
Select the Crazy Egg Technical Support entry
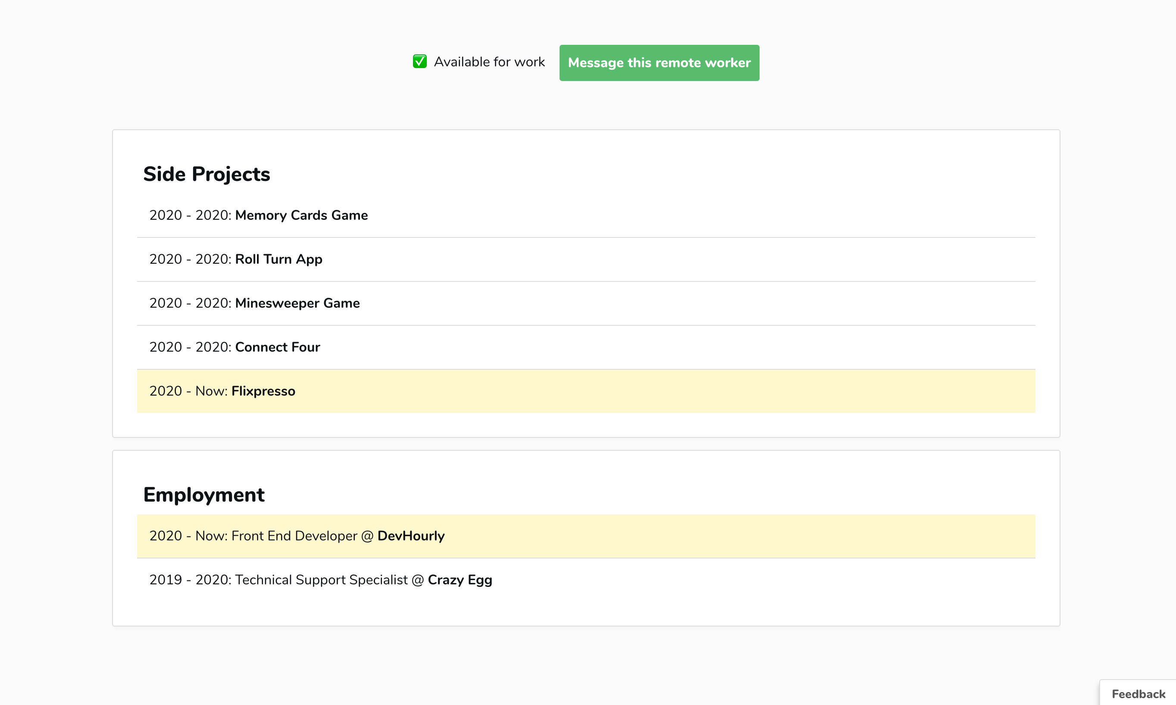585,580
